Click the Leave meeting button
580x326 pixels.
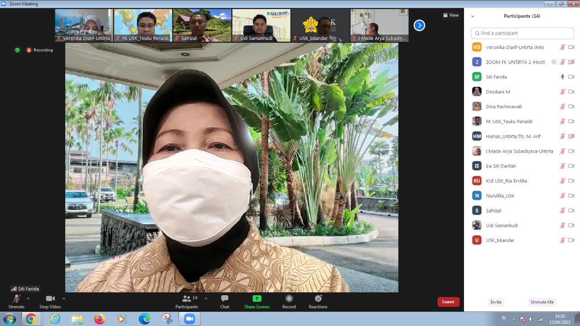[448, 302]
